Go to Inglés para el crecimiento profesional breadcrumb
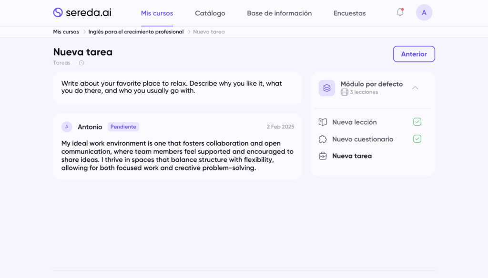488x278 pixels. pos(136,32)
